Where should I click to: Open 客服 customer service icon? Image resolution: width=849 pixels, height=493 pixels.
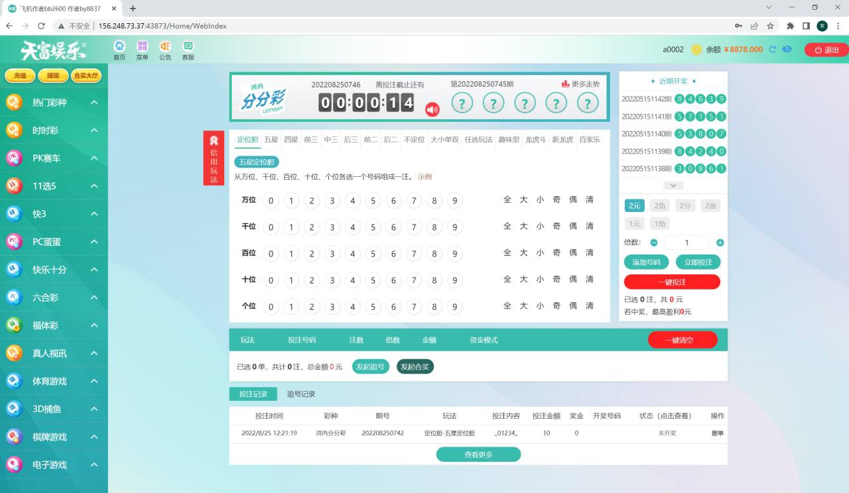(188, 46)
